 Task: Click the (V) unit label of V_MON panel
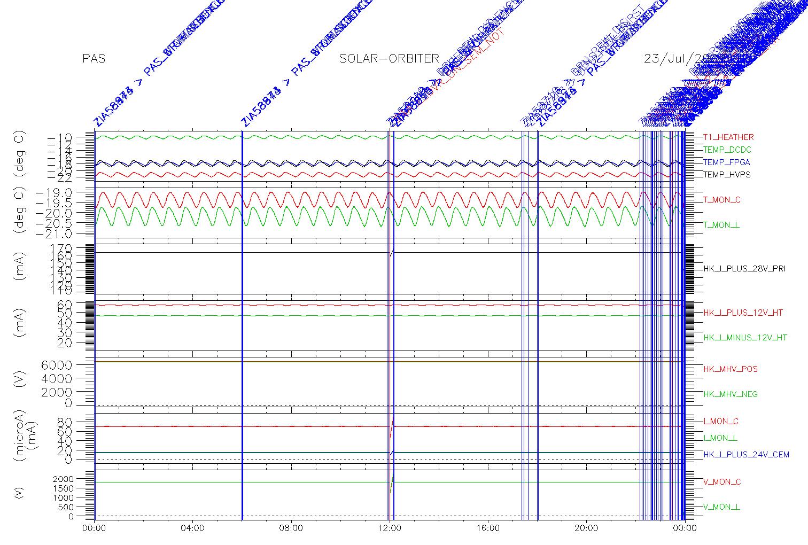(x=20, y=493)
